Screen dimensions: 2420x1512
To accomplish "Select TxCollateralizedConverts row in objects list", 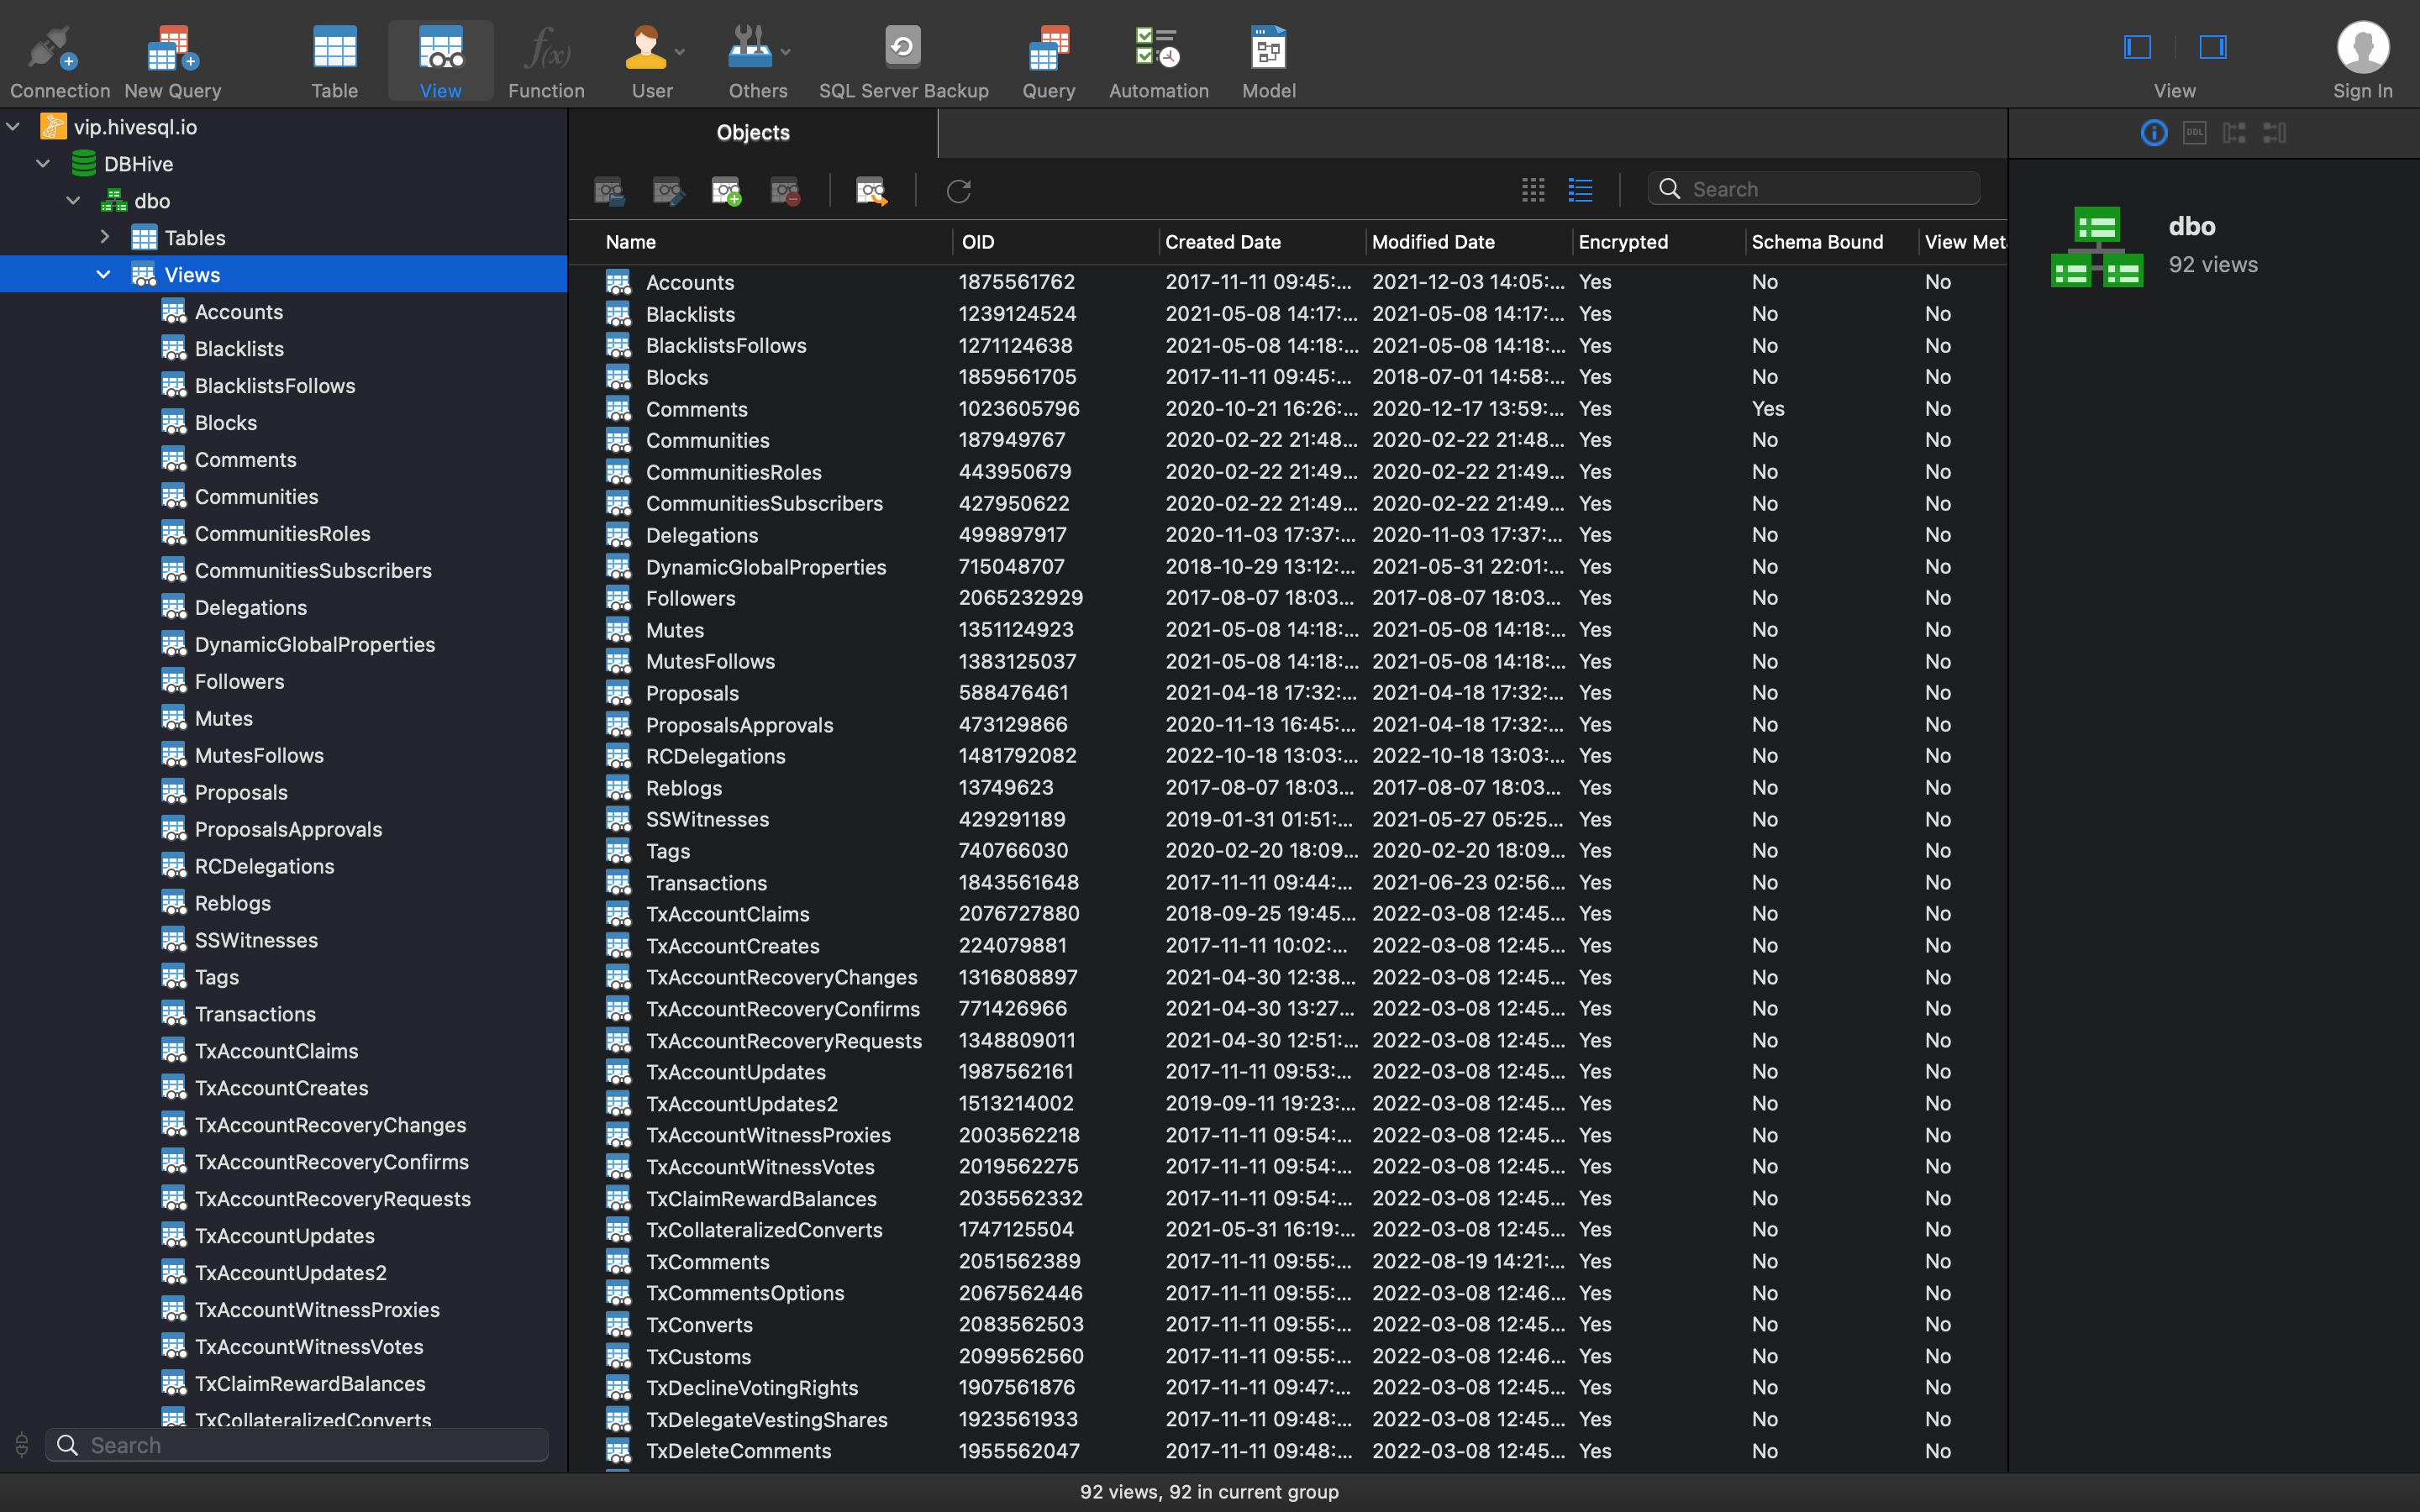I will 1289,1230.
